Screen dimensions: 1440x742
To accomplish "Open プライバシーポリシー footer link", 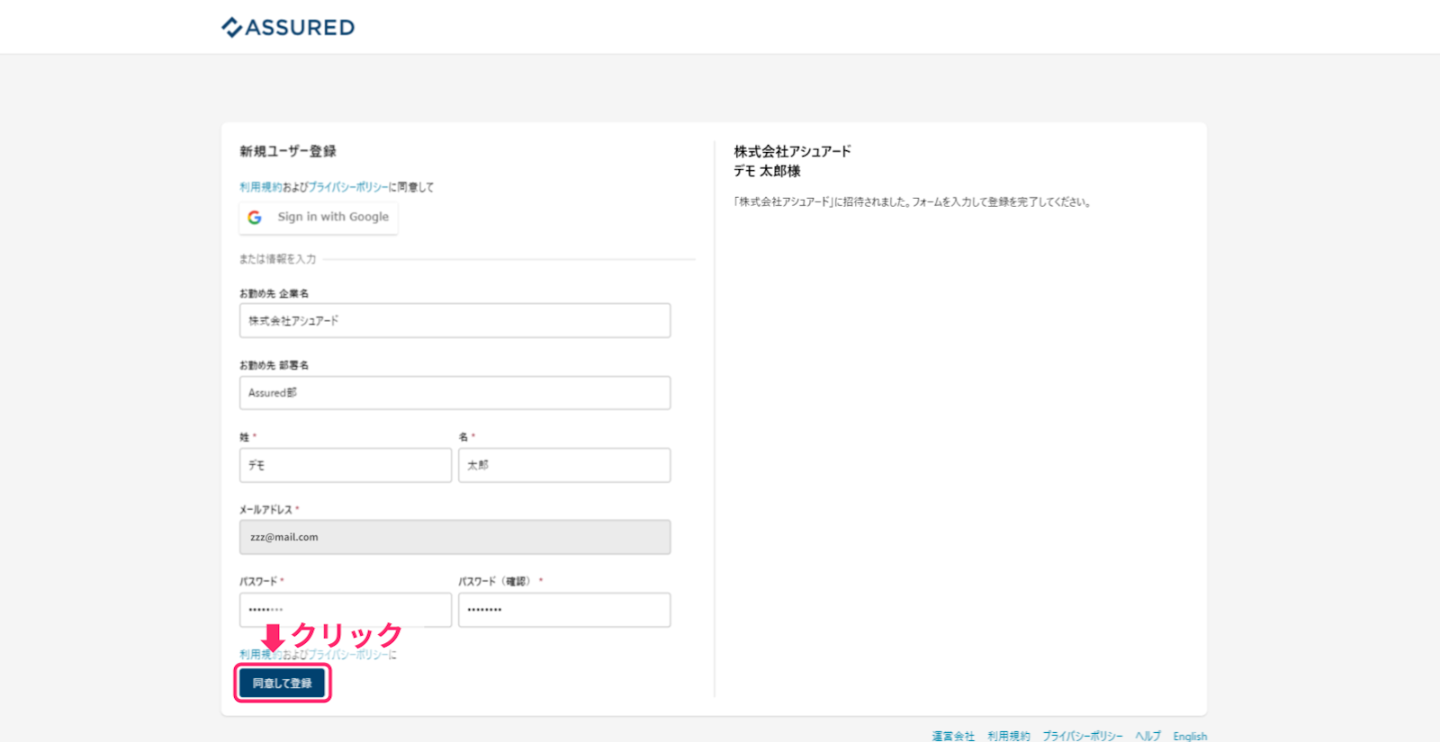I will point(1083,736).
